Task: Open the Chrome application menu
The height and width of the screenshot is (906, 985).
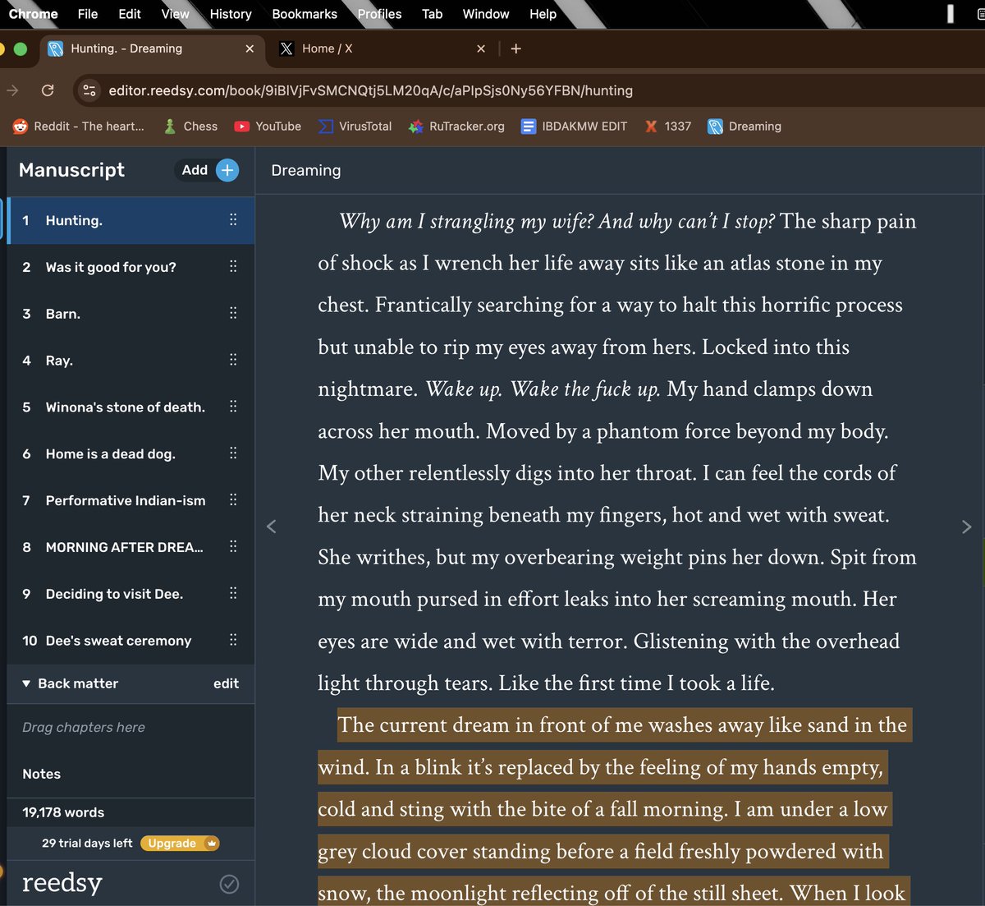Action: point(33,14)
